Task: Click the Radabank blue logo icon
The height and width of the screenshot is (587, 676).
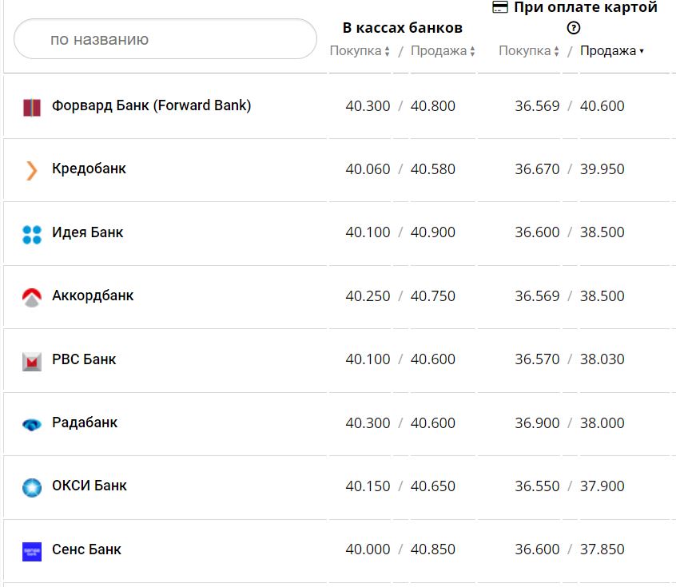Action: click(32, 424)
